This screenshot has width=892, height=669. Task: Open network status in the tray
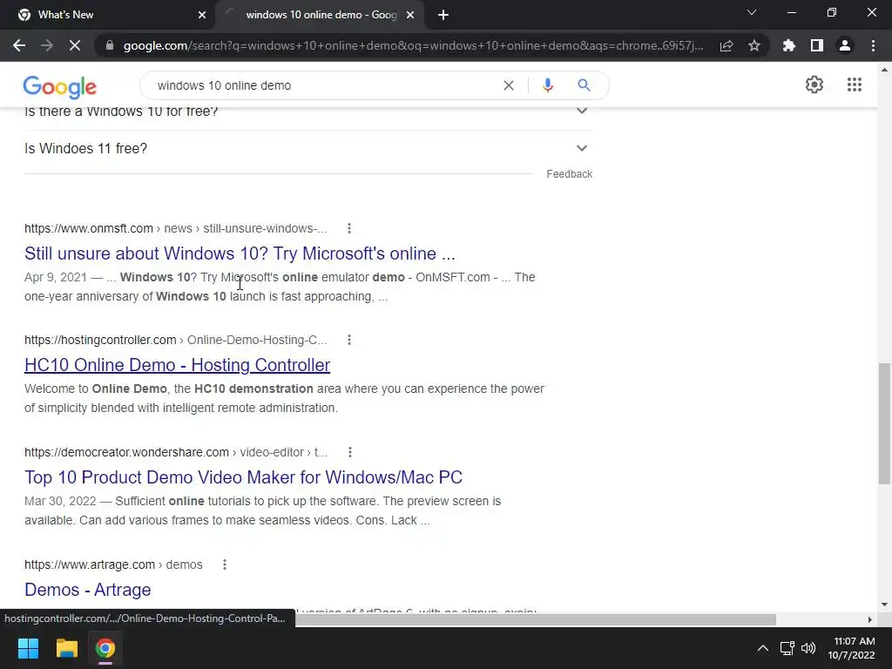point(787,648)
